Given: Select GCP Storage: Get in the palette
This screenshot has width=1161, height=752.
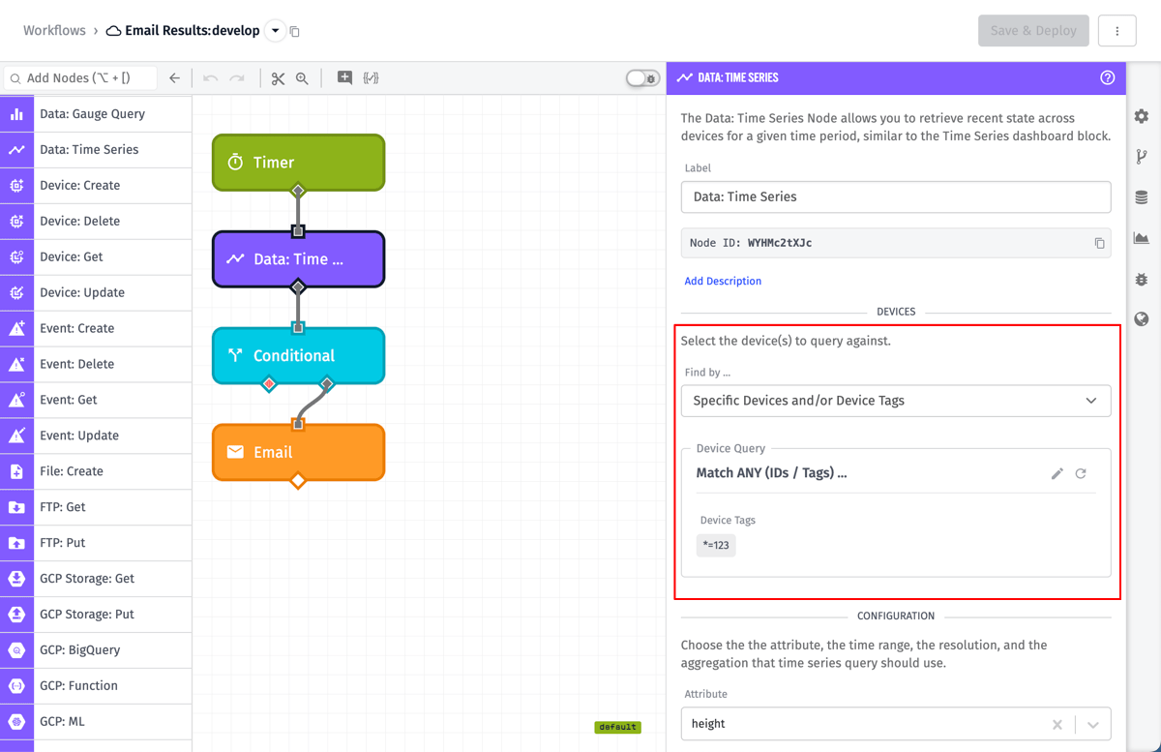Looking at the screenshot, I should point(96,579).
